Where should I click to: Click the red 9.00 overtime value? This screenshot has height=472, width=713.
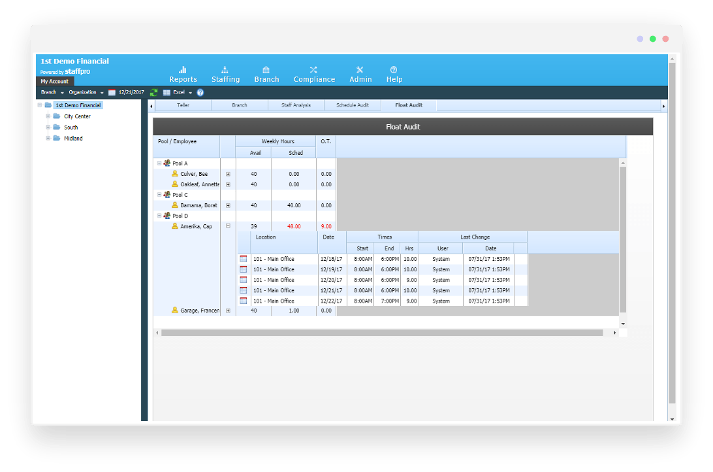pyautogui.click(x=326, y=226)
